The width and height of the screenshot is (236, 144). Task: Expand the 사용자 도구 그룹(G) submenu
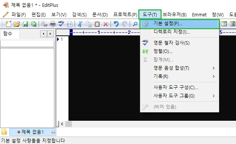pyautogui.click(x=179, y=96)
